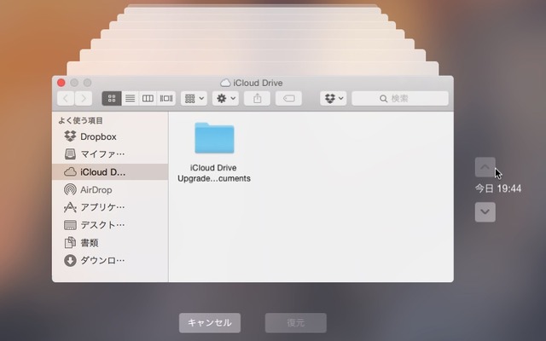
Task: Go back with the left arrow button
Action: tap(66, 99)
